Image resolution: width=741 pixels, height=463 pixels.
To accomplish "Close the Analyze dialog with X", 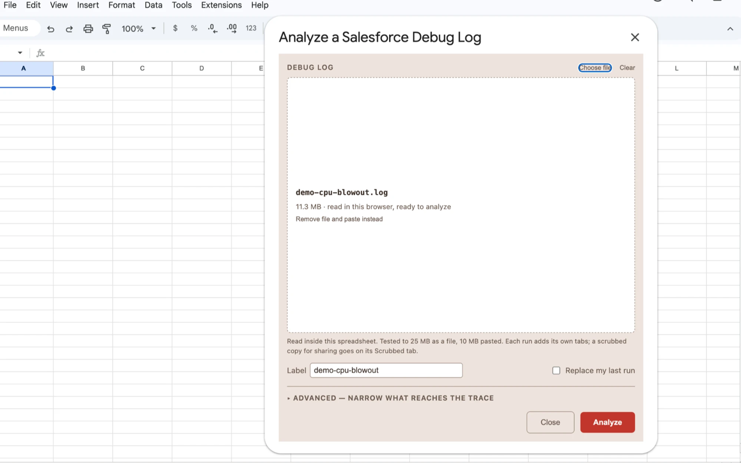I will pos(635,37).
